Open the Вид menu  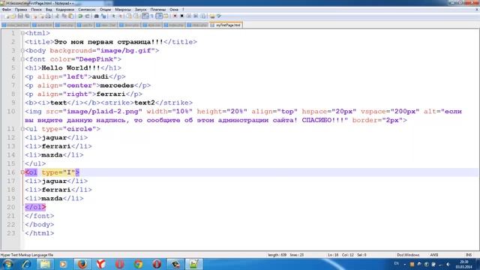[x=49, y=10]
